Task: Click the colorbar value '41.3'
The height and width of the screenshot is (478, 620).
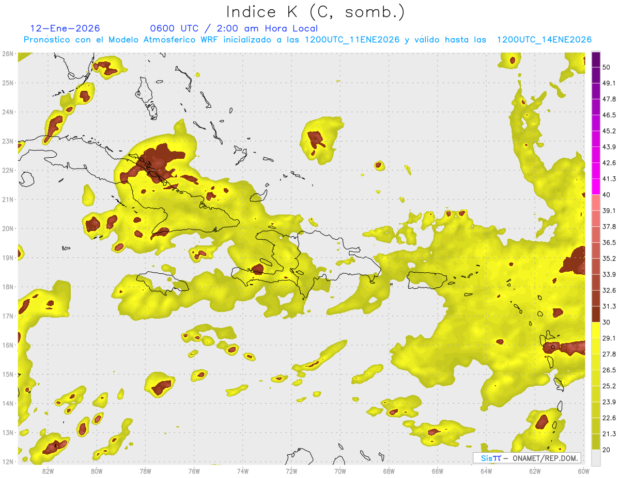Action: point(609,179)
